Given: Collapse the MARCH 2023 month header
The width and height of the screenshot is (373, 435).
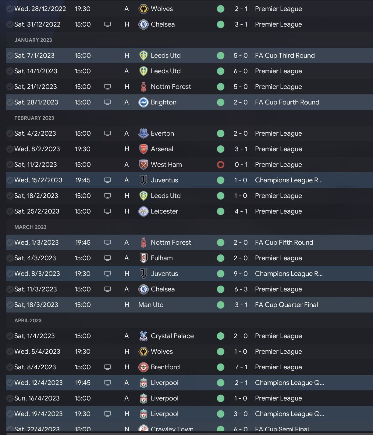Looking at the screenshot, I should [x=30, y=227].
